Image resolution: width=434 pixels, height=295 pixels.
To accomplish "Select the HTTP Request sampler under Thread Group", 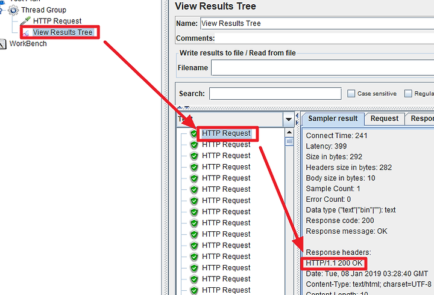I will point(57,21).
